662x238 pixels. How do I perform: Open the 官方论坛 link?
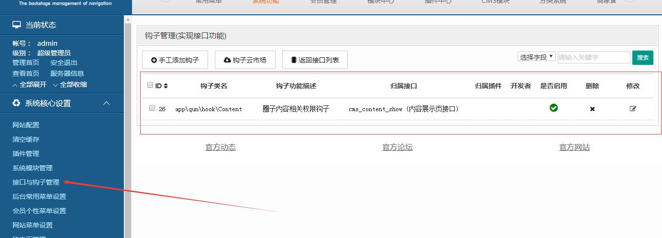(x=397, y=147)
